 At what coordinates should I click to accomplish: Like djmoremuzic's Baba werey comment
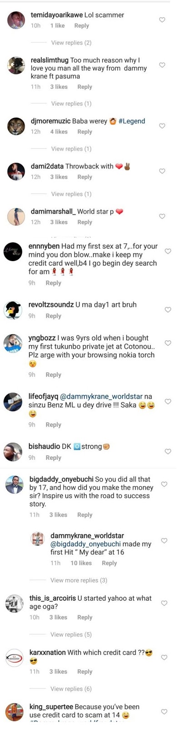pyautogui.click(x=162, y=126)
